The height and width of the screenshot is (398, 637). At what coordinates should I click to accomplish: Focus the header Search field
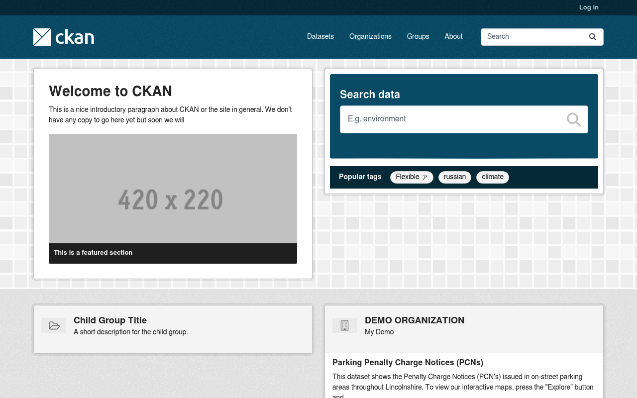[542, 37]
